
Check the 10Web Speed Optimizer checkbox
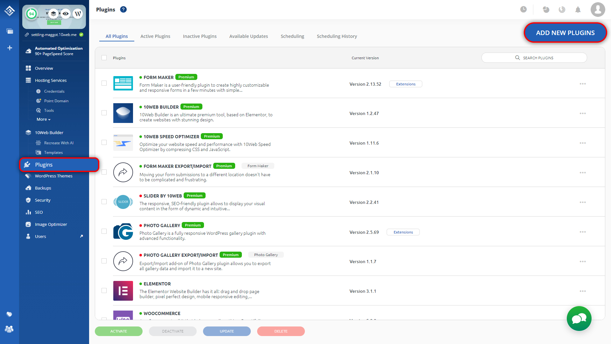coord(104,142)
